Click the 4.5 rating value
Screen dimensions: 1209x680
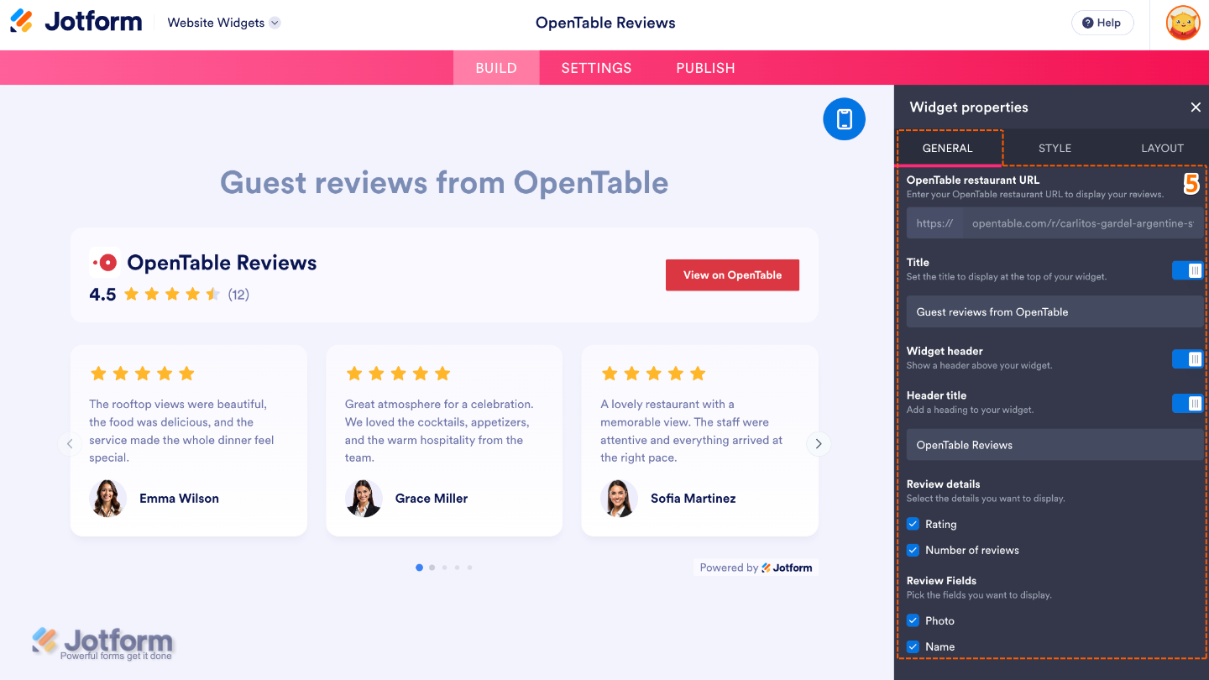(x=102, y=295)
